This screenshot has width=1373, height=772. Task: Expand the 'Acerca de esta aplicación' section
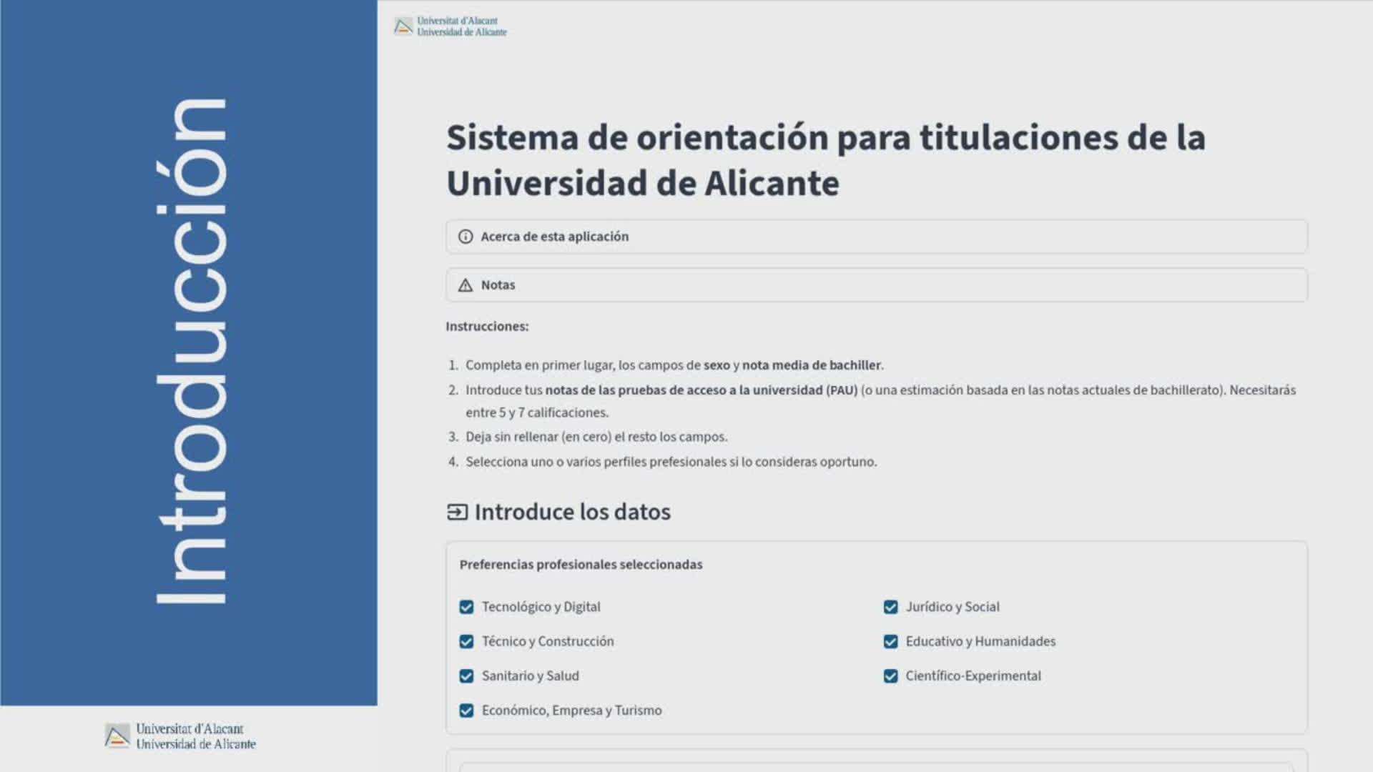[877, 237]
